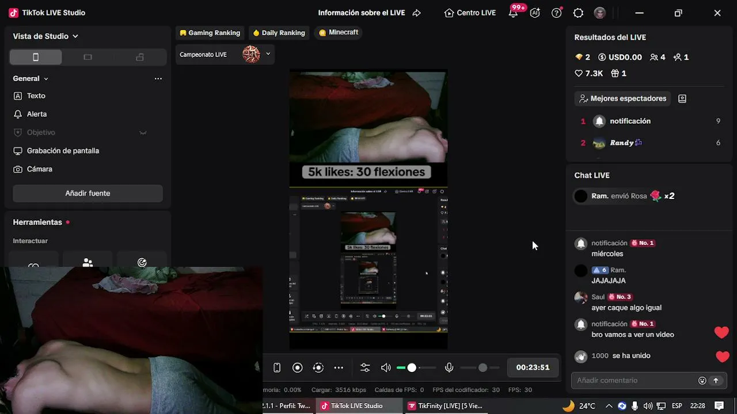Click the chat message JAJAJAJA
The width and height of the screenshot is (737, 414).
[x=609, y=281]
